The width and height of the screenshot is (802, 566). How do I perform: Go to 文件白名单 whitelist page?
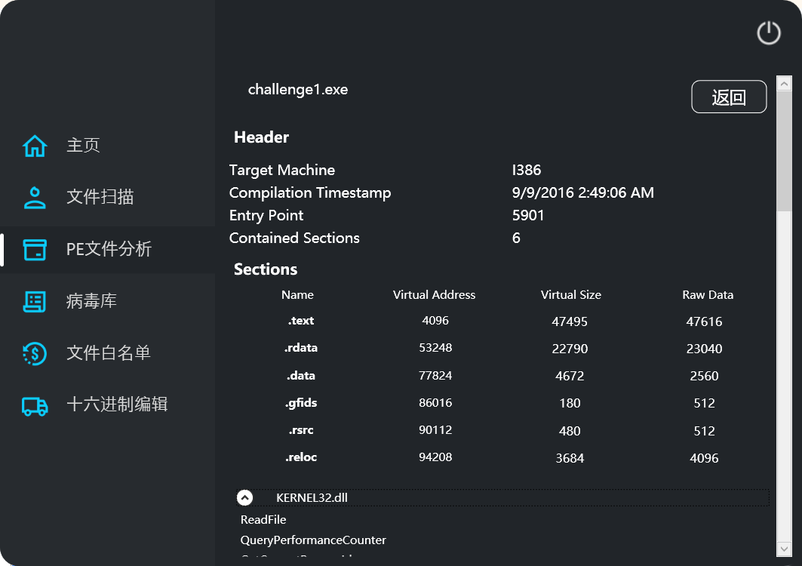tap(109, 353)
